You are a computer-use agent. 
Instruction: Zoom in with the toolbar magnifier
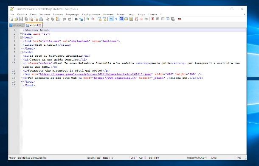(x=88, y=19)
